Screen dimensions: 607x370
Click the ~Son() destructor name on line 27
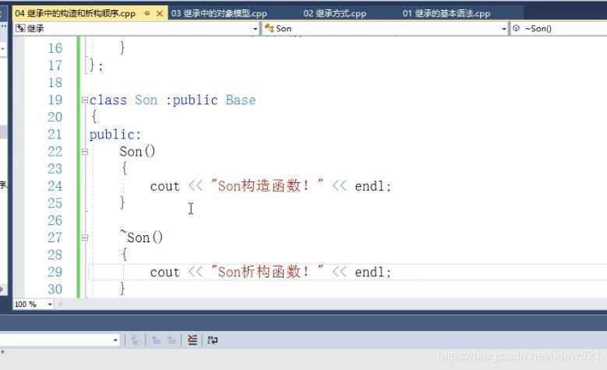(141, 238)
